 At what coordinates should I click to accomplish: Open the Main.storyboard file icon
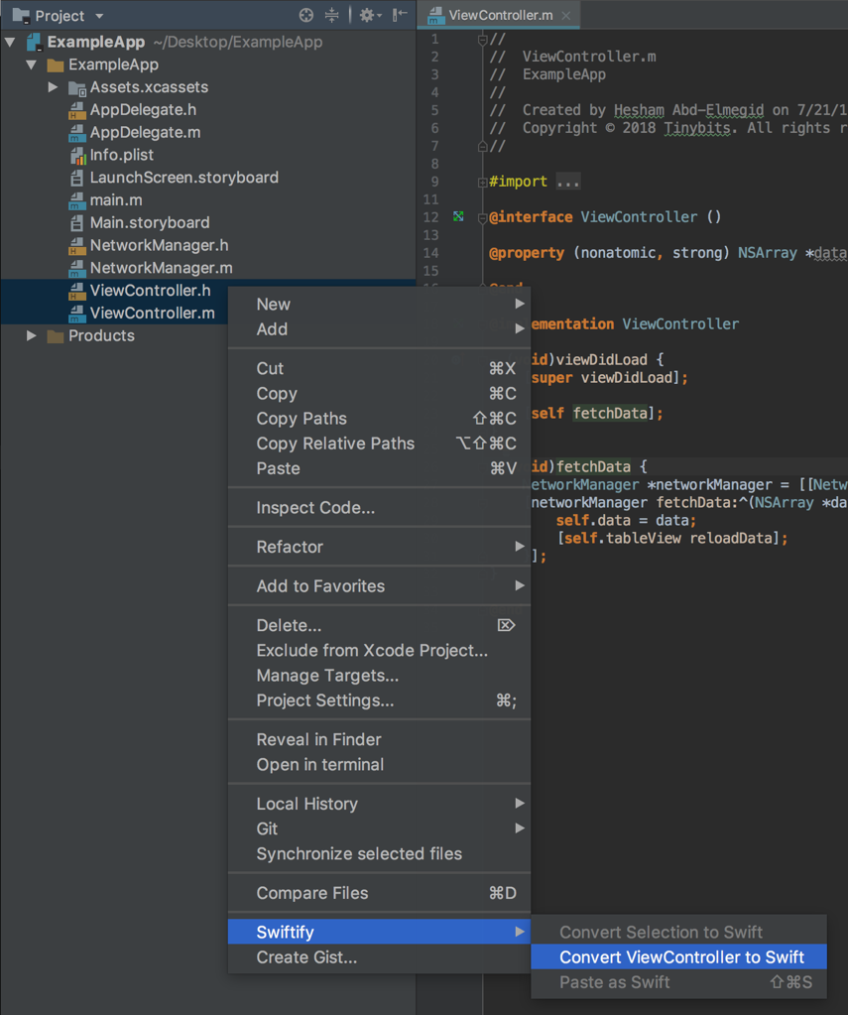click(x=76, y=222)
